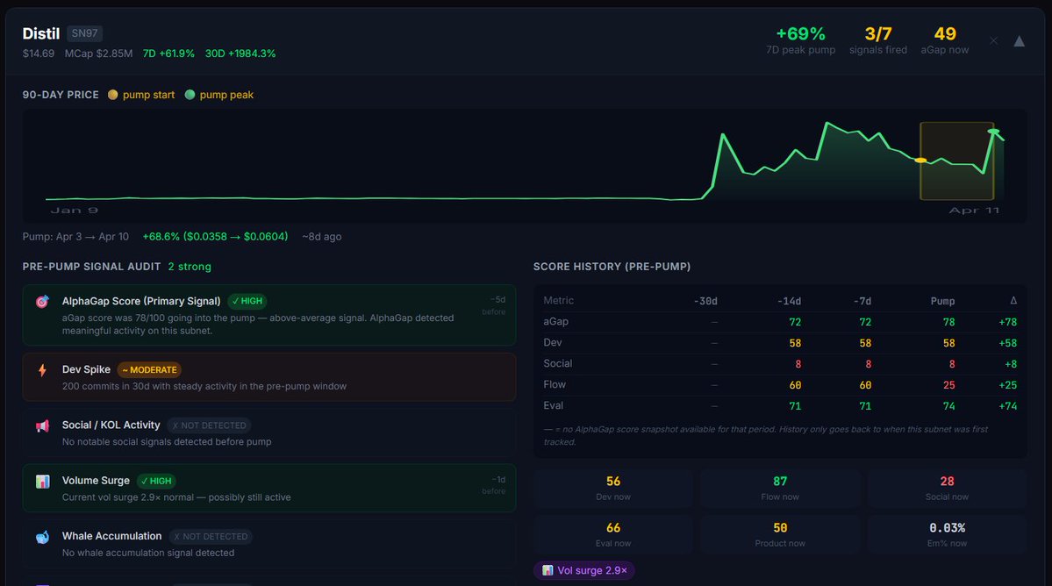Screen dimensions: 1052x586
Task: Click the Vol surge 2.9× purple tag
Action: click(583, 570)
